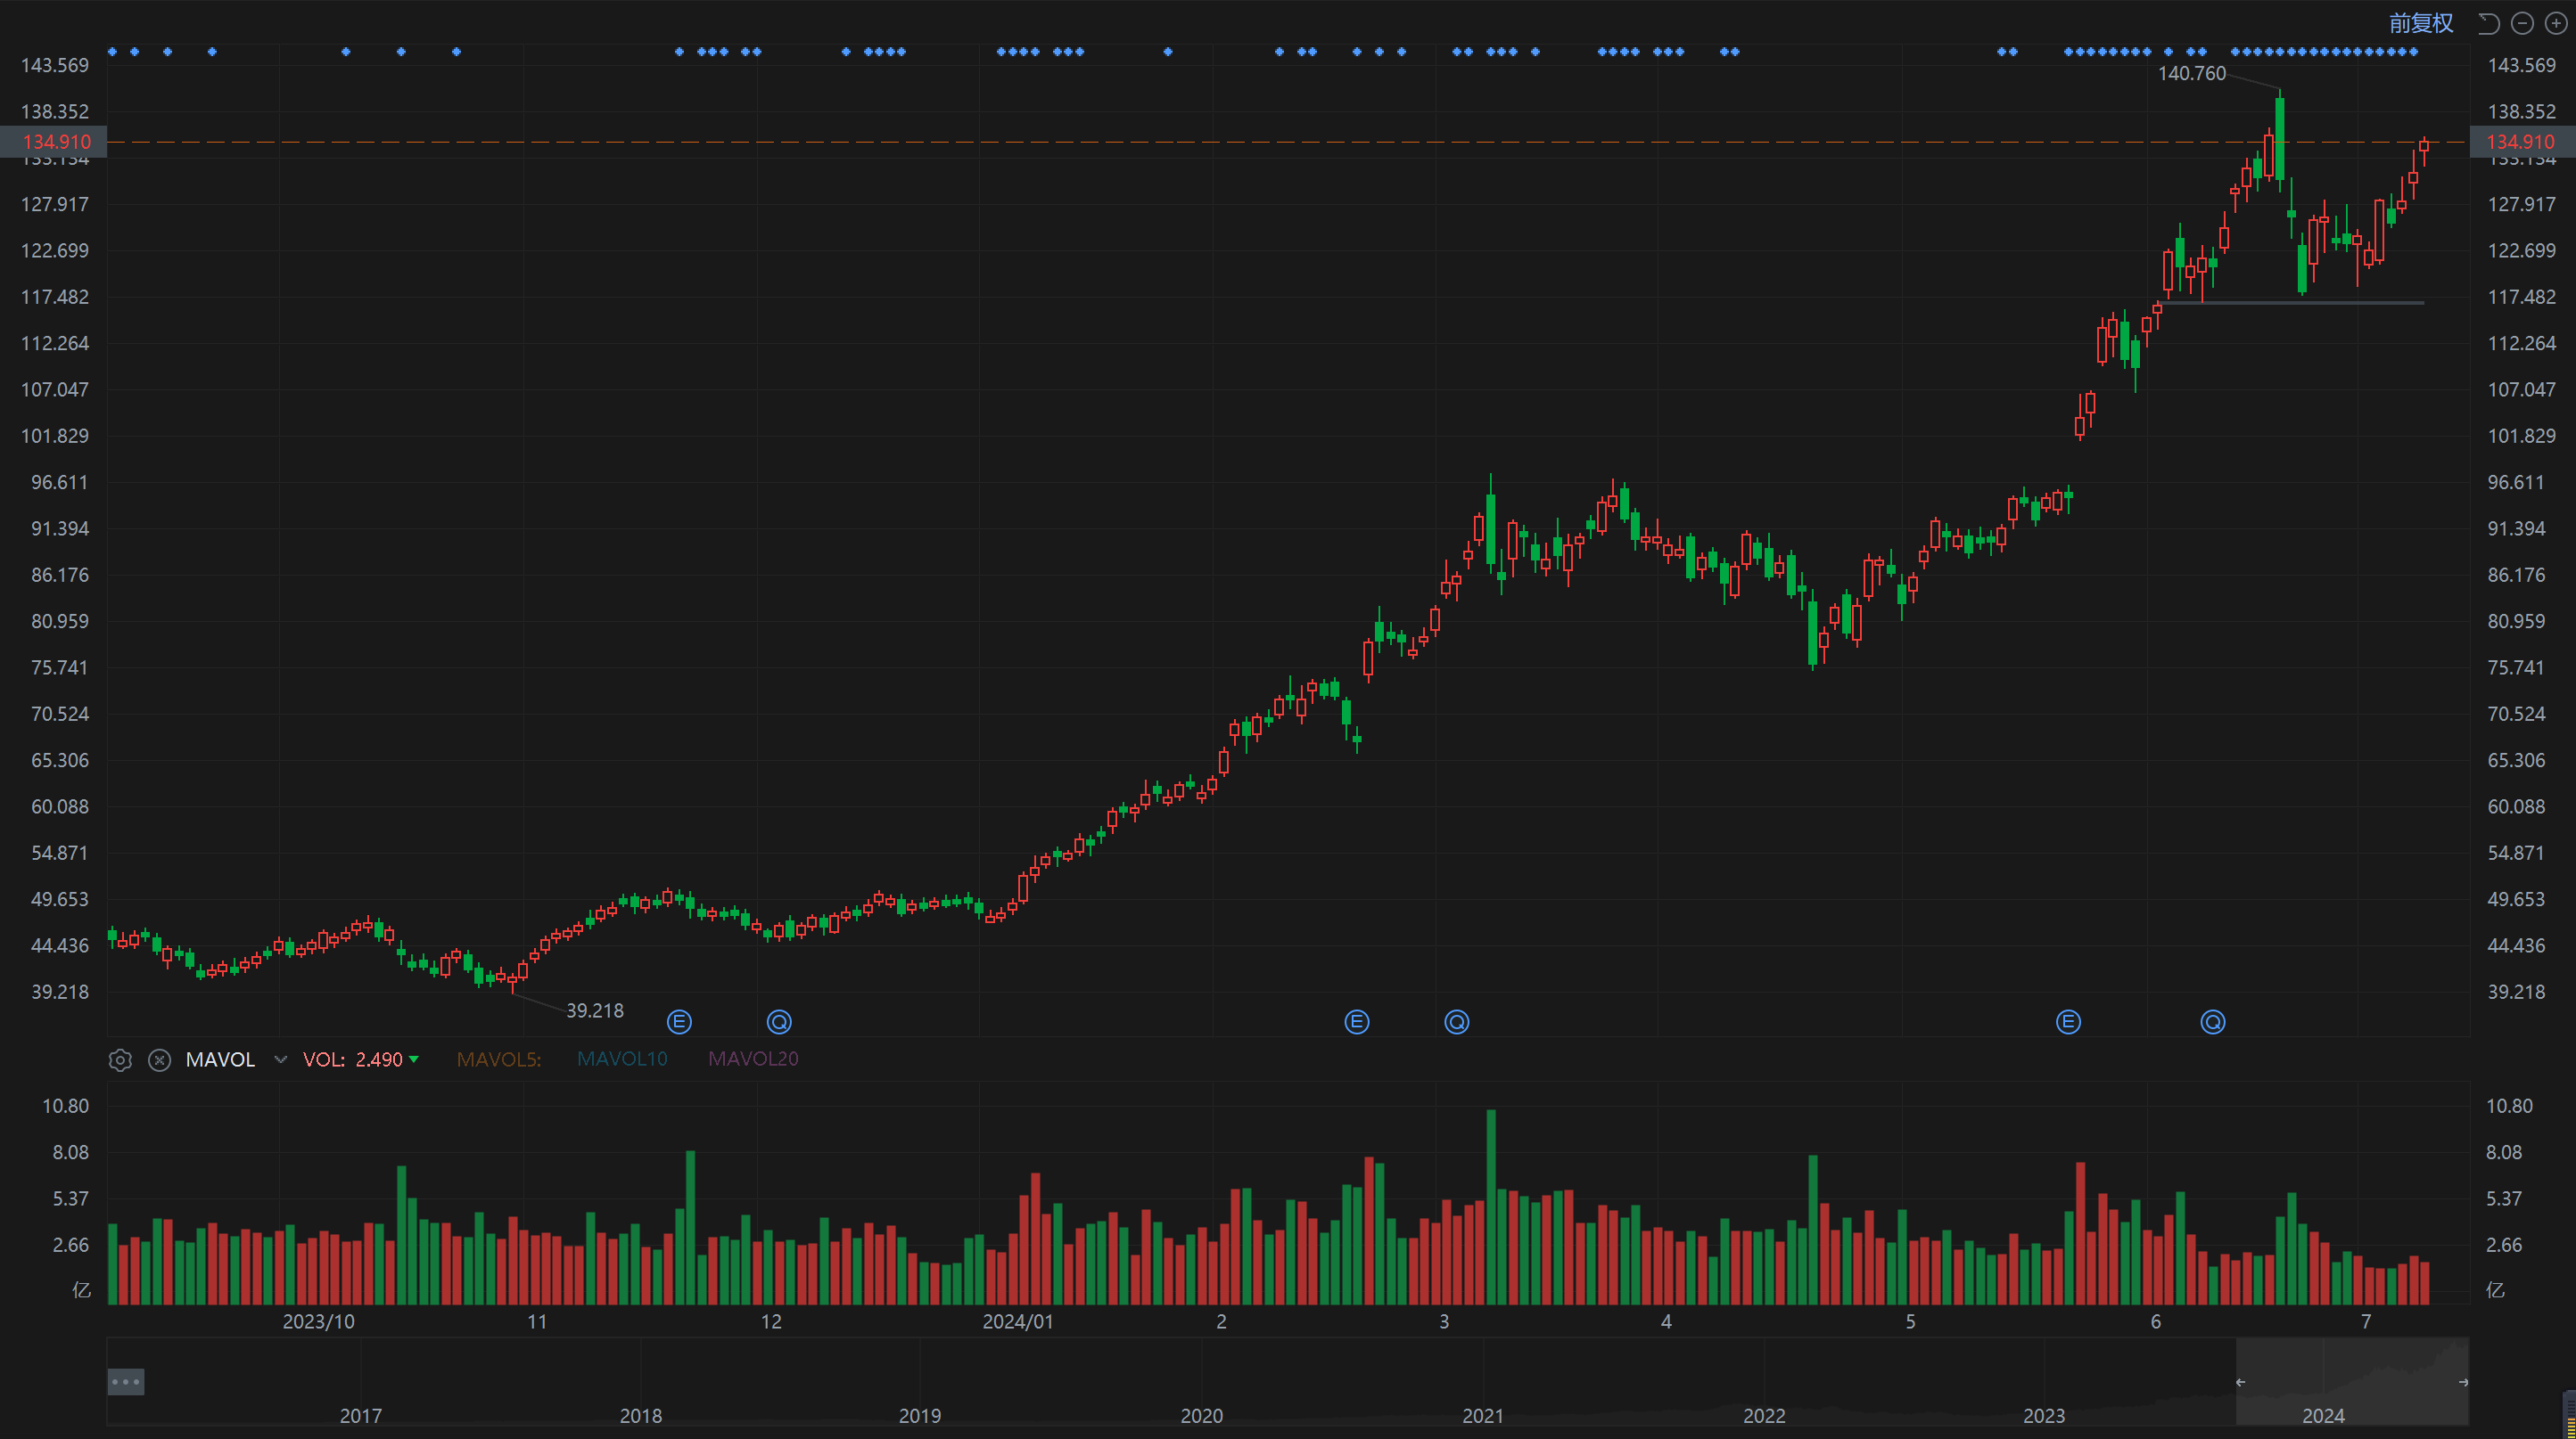Open the E event marker near November 2023
Viewport: 2576px width, 1439px height.
click(x=679, y=1021)
